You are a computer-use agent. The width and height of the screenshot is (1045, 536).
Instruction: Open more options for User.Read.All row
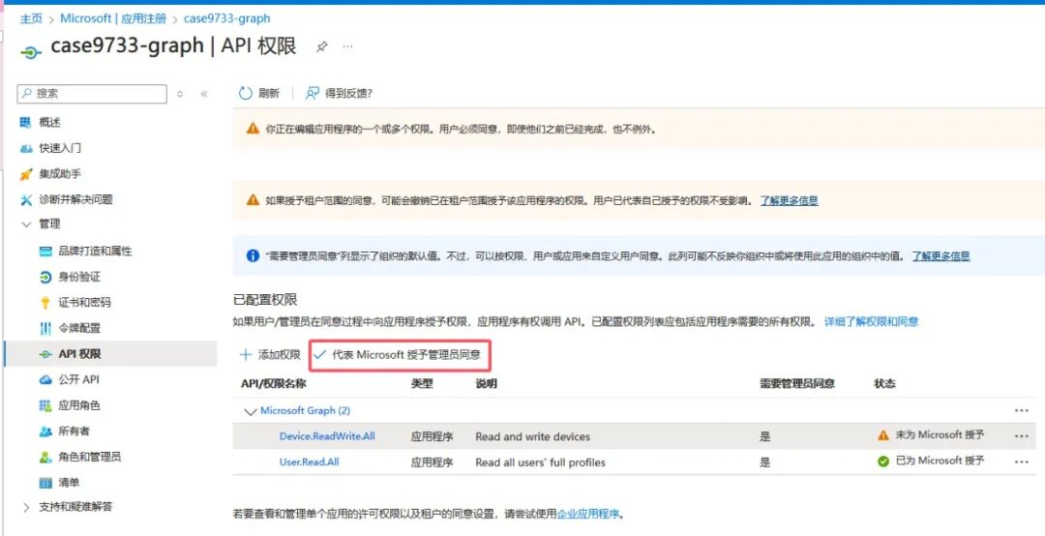pyautogui.click(x=1022, y=462)
